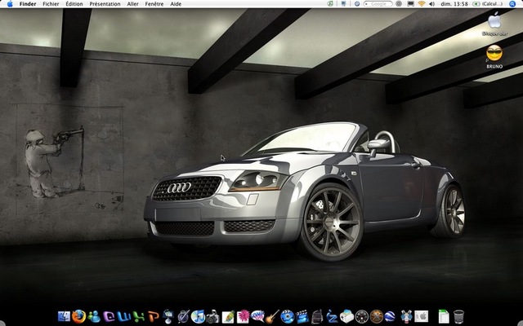Open the Dashboard gauge icon in dock
Screen dimensions: 523x326
click(361, 316)
